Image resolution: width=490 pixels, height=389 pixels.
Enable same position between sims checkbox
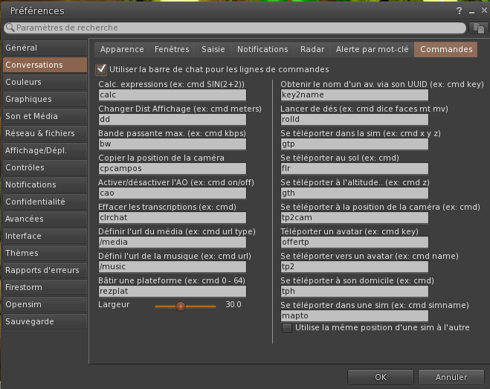pyautogui.click(x=287, y=327)
